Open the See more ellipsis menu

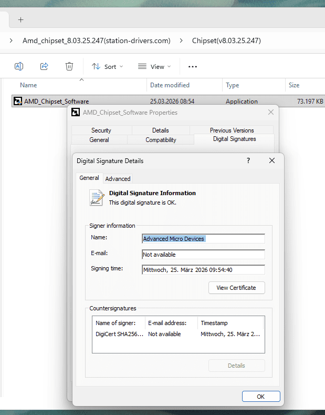click(x=193, y=67)
